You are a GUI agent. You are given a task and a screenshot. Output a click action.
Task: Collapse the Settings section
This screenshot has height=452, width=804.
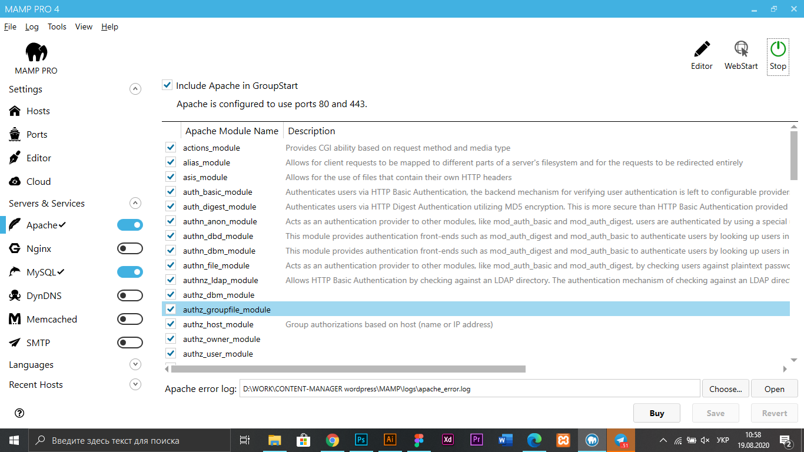pyautogui.click(x=135, y=89)
